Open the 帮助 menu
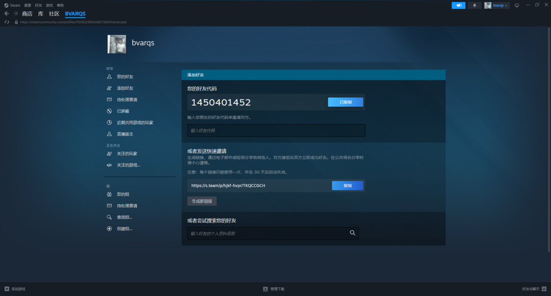The width and height of the screenshot is (551, 296). click(x=60, y=5)
